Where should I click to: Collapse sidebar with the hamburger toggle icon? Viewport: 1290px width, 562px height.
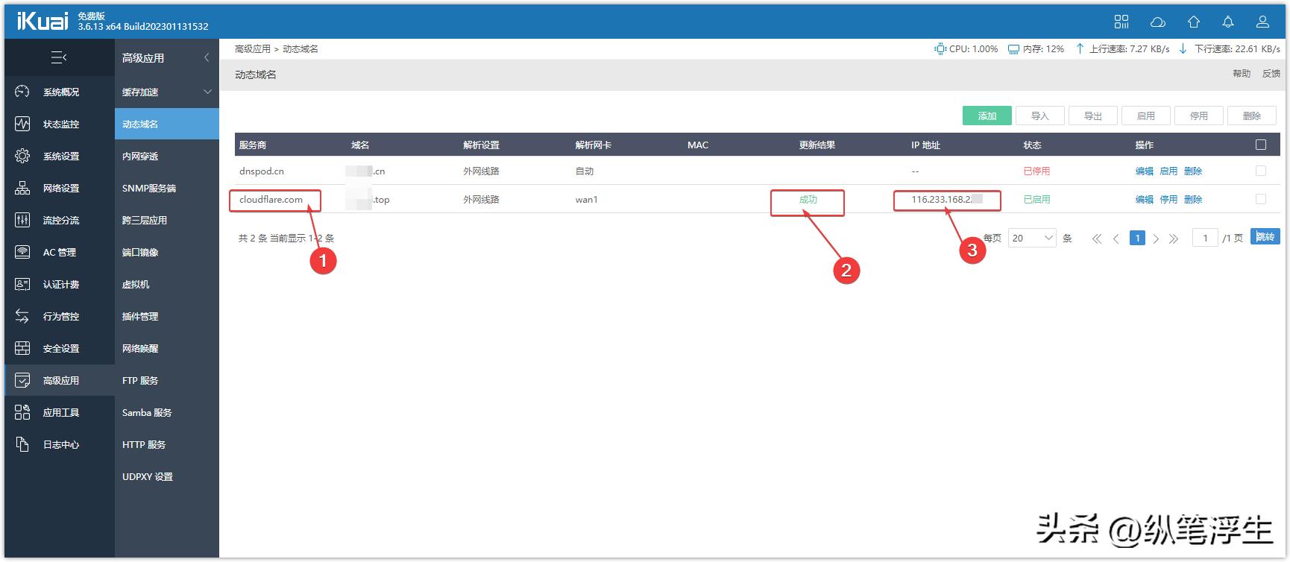pos(59,57)
